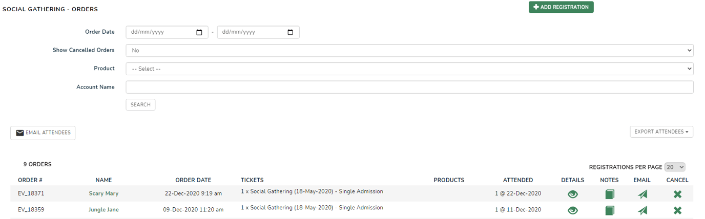The image size is (705, 219).
Task: Click the Email Attendees button
Action: [x=43, y=133]
